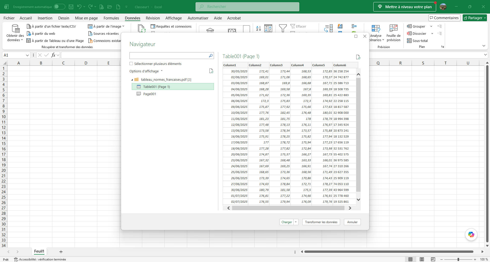
Task: Click Feuille de prévision icon
Action: pyautogui.click(x=393, y=33)
